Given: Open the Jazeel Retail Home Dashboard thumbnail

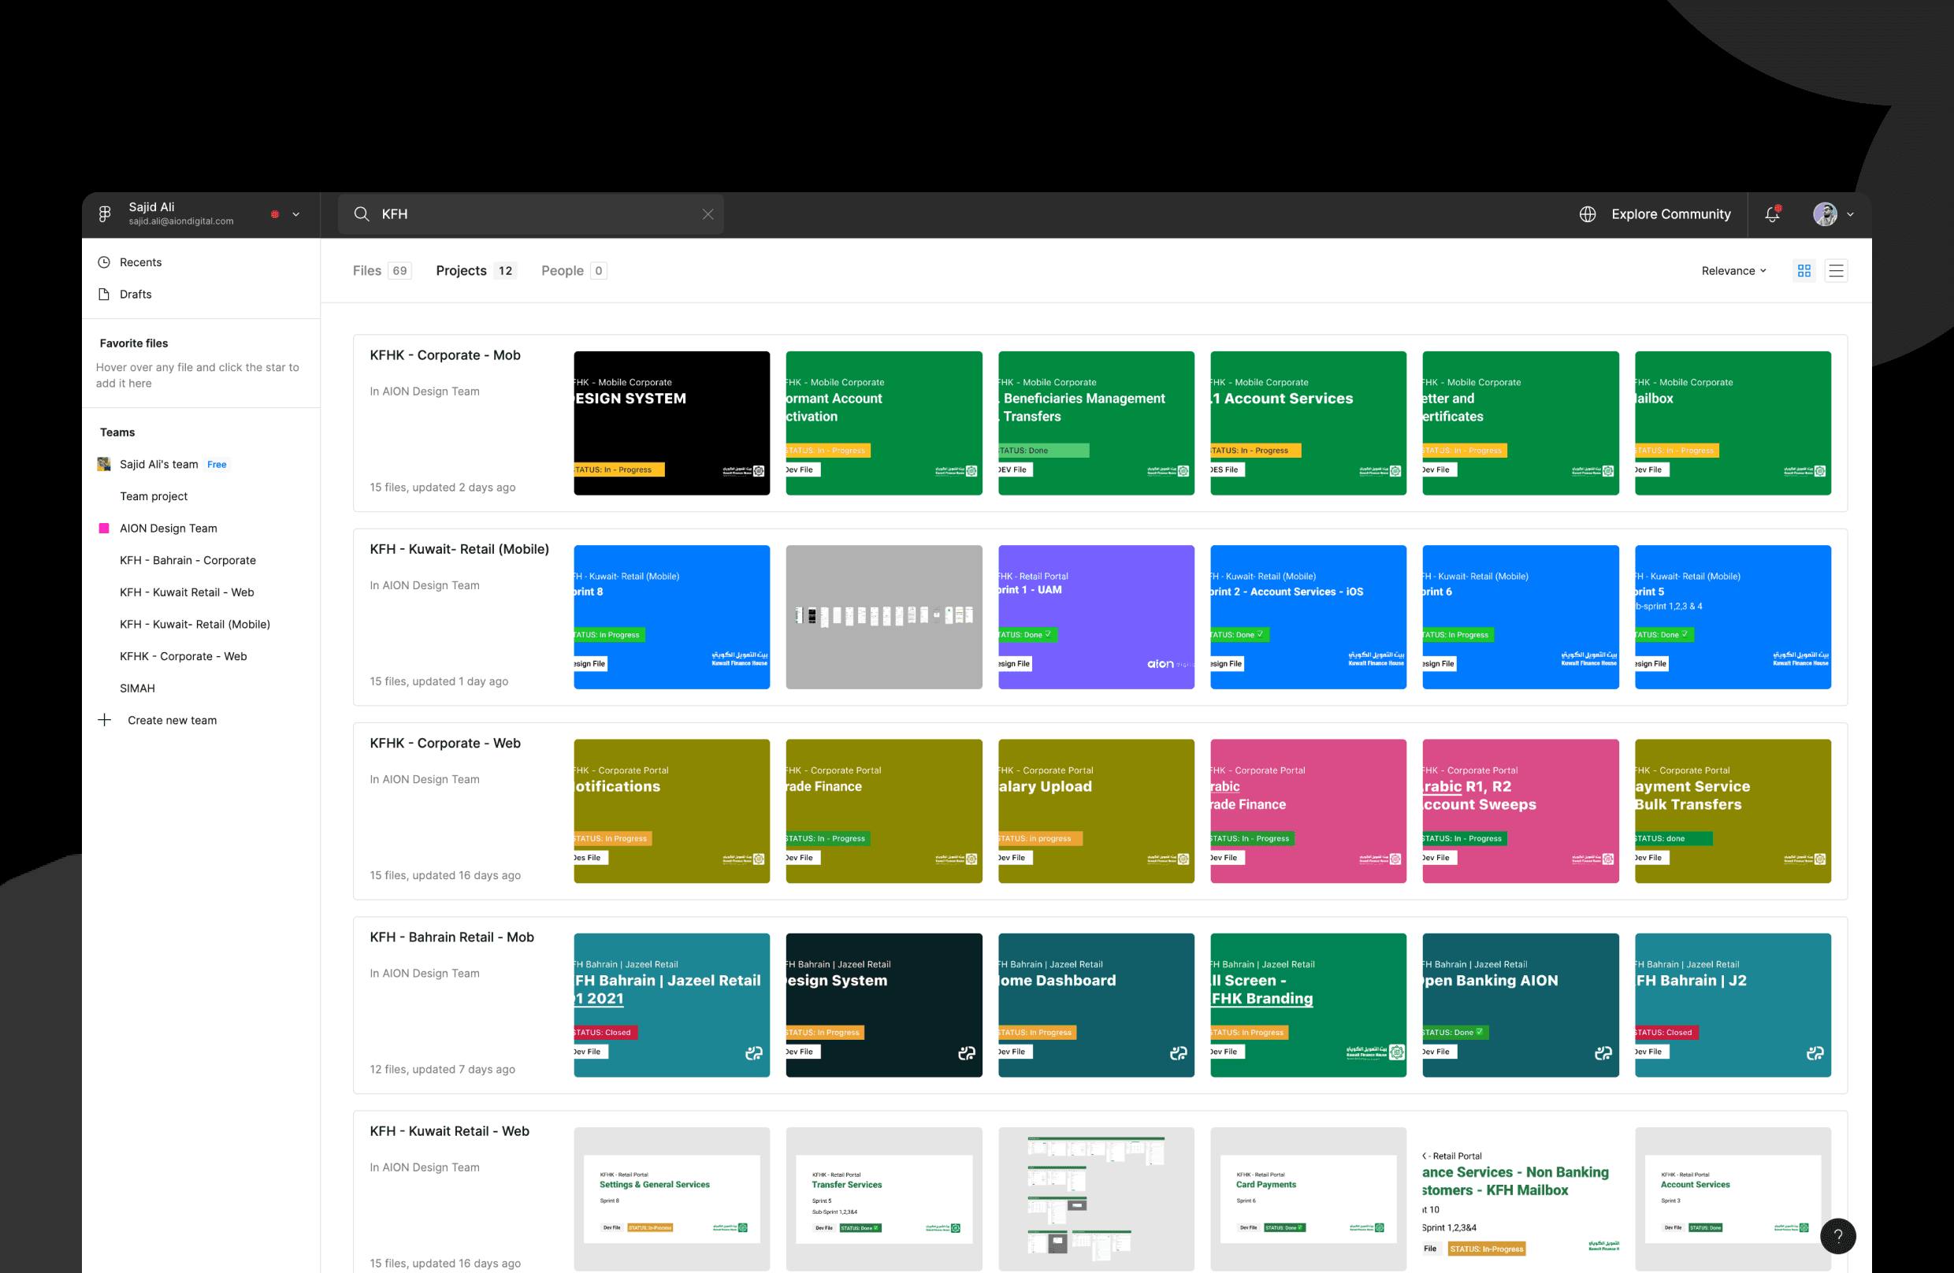Looking at the screenshot, I should [x=1096, y=1005].
